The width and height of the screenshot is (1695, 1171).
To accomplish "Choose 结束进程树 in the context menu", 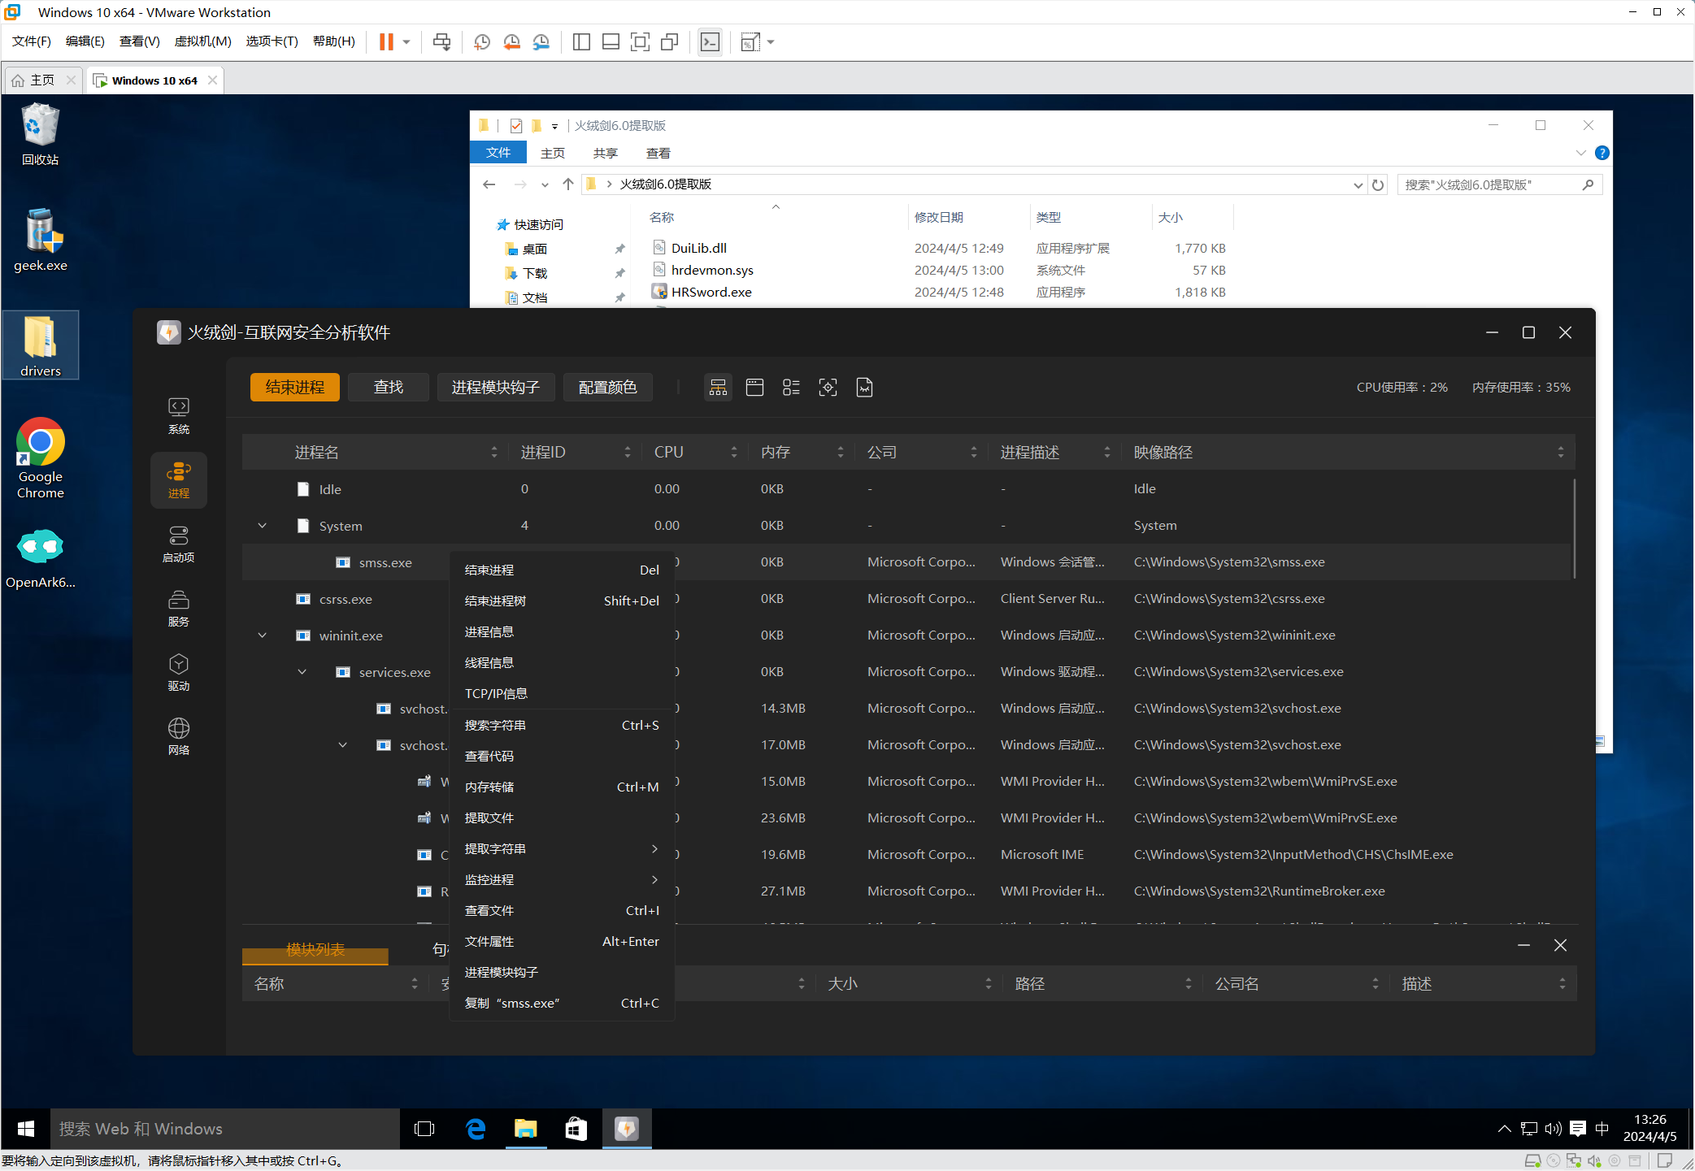I will 562,601.
